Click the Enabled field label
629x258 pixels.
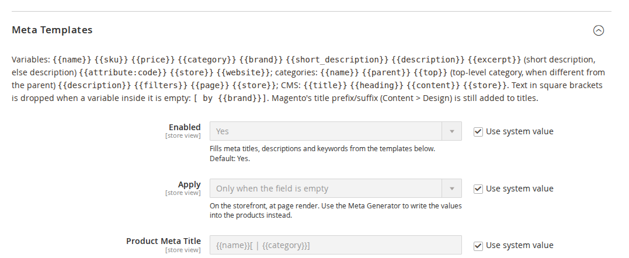click(185, 127)
